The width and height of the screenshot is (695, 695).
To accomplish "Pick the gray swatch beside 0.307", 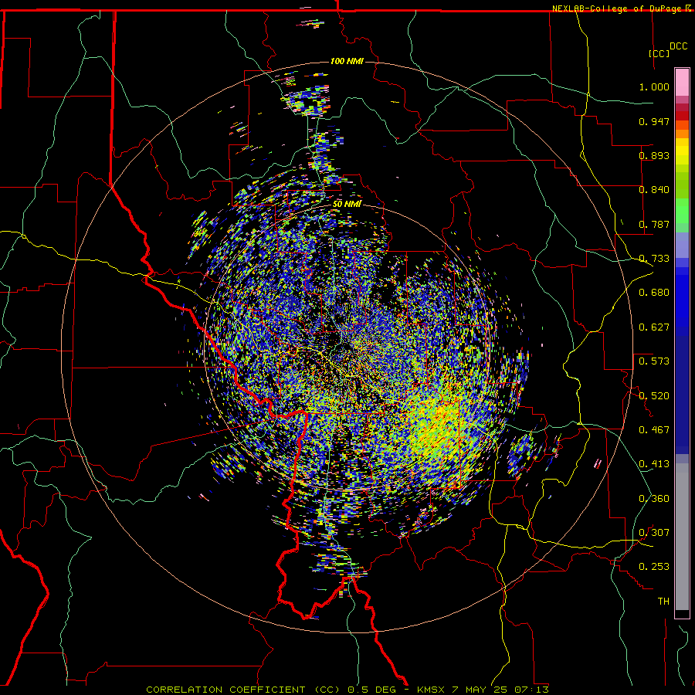I will click(682, 537).
